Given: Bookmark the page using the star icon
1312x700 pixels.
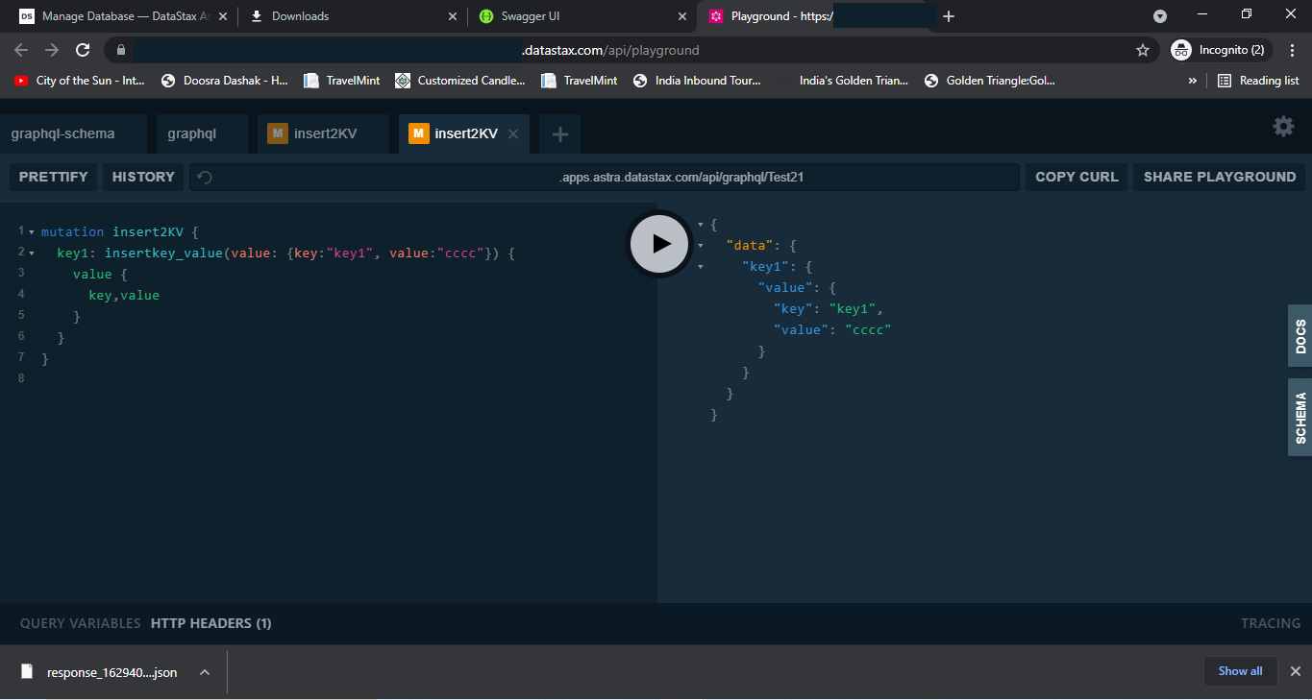Looking at the screenshot, I should 1142,49.
